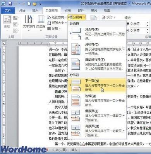Screen dimensions: 151x154
Task: Choose 奇数页(D) odd page section break
Action: pos(97,131)
